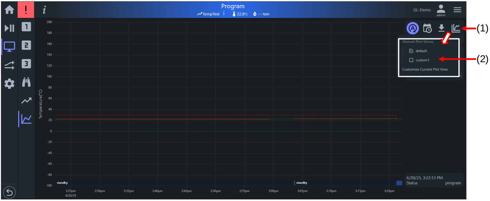The image size is (490, 201).
Task: Click the first 'standby' status segment
Action: 62,183
